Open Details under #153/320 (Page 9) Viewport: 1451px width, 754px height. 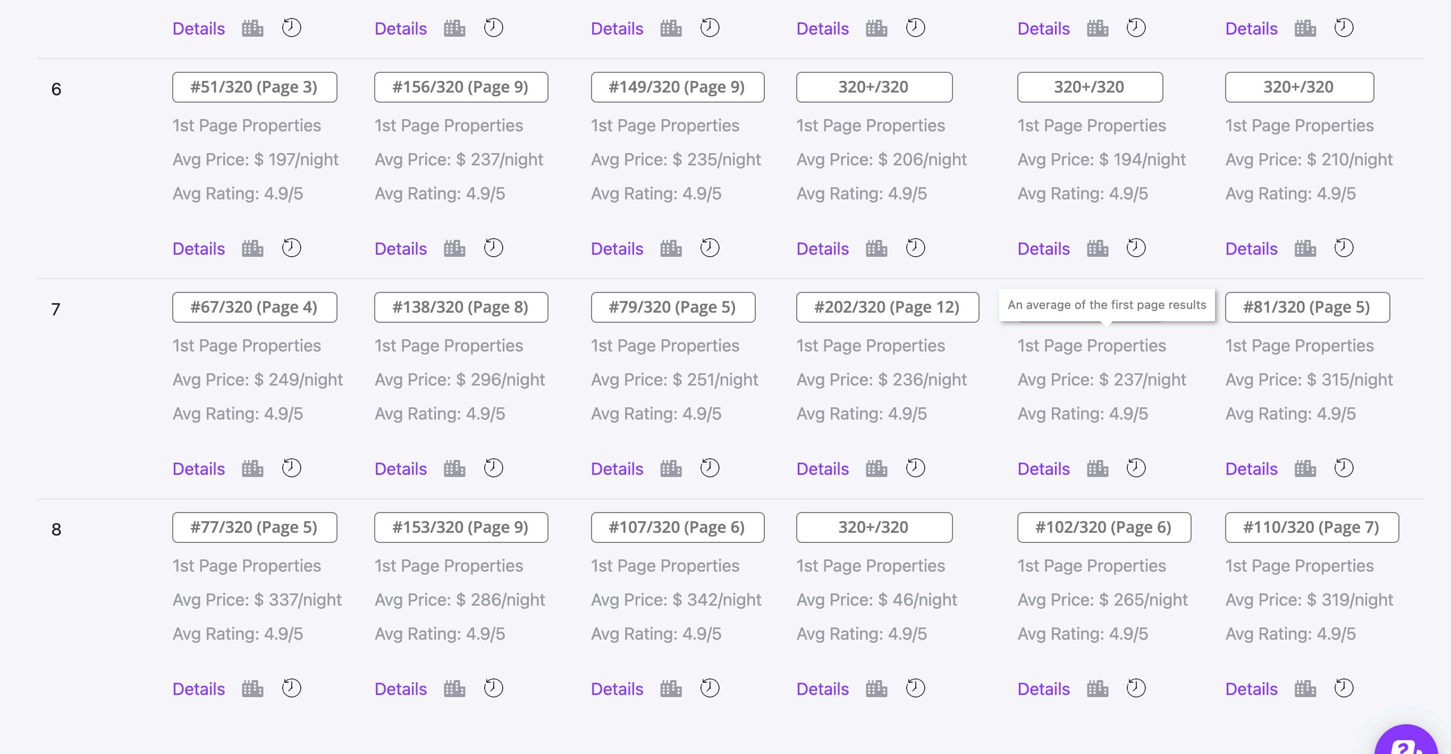pyautogui.click(x=401, y=689)
